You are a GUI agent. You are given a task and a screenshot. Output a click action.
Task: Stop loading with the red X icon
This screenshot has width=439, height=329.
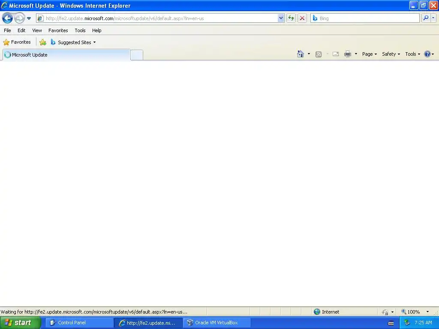pos(302,18)
